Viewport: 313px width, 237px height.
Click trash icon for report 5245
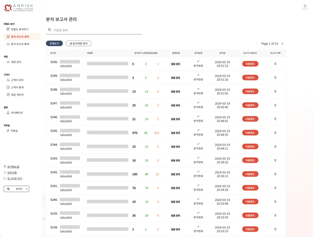(x=275, y=133)
